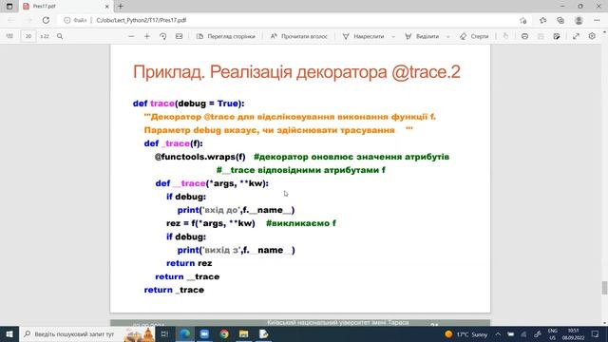Click the address bar with Pres17.pdf path
The image size is (608, 342).
287,20
